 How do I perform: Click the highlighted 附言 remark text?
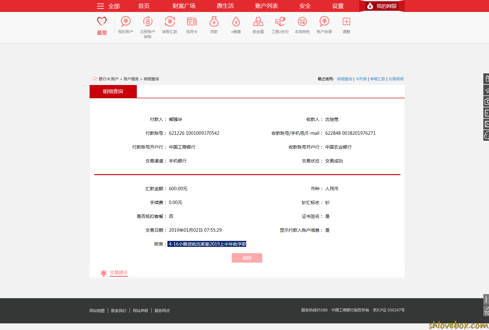pos(207,244)
